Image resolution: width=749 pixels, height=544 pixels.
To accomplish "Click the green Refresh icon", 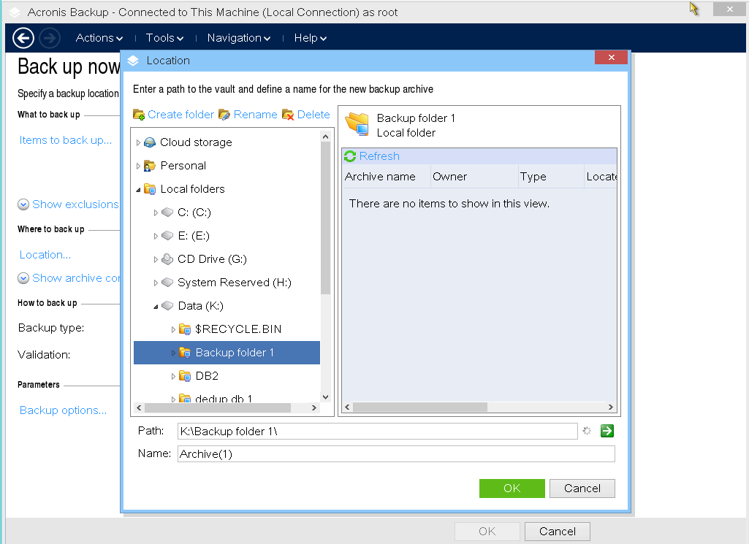I will pos(350,156).
